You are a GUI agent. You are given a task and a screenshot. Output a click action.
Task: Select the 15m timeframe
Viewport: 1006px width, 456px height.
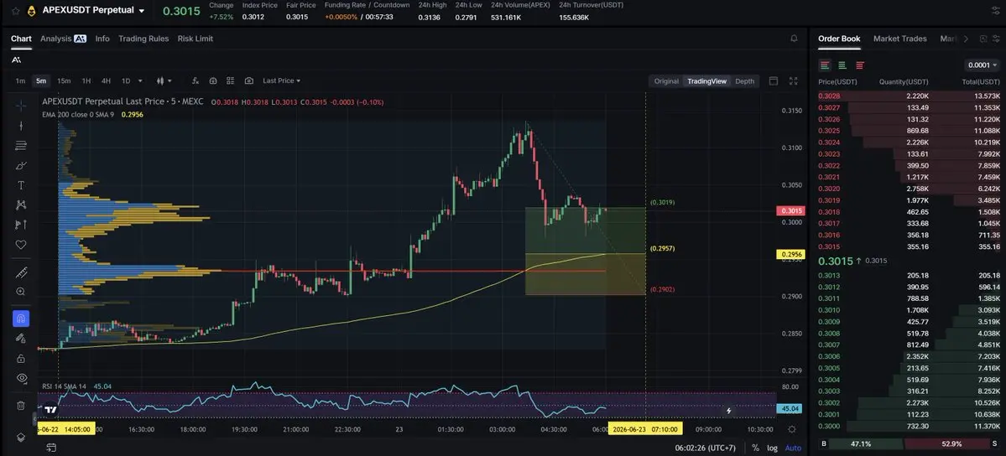point(64,80)
